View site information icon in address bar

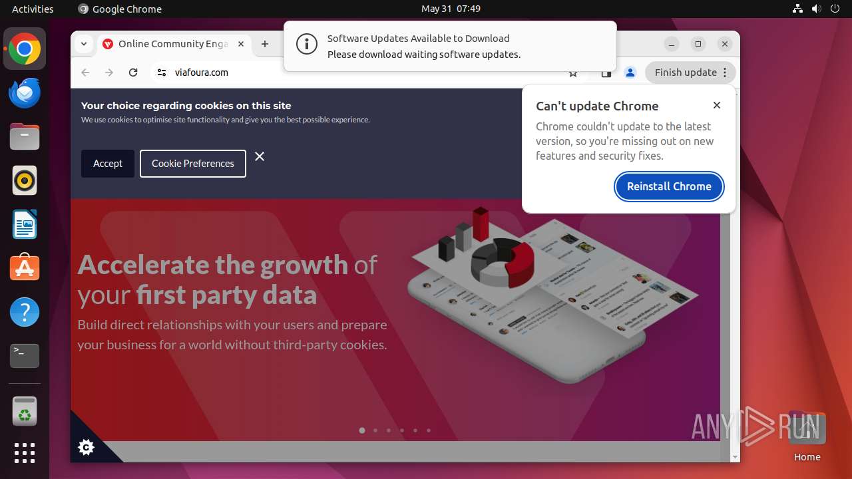[x=162, y=73]
